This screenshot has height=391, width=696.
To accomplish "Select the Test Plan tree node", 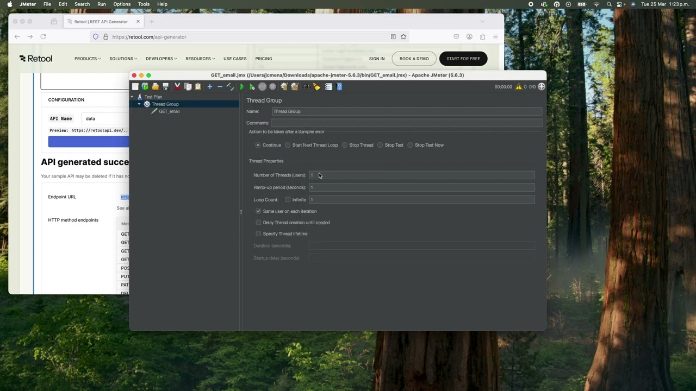I will 153,97.
